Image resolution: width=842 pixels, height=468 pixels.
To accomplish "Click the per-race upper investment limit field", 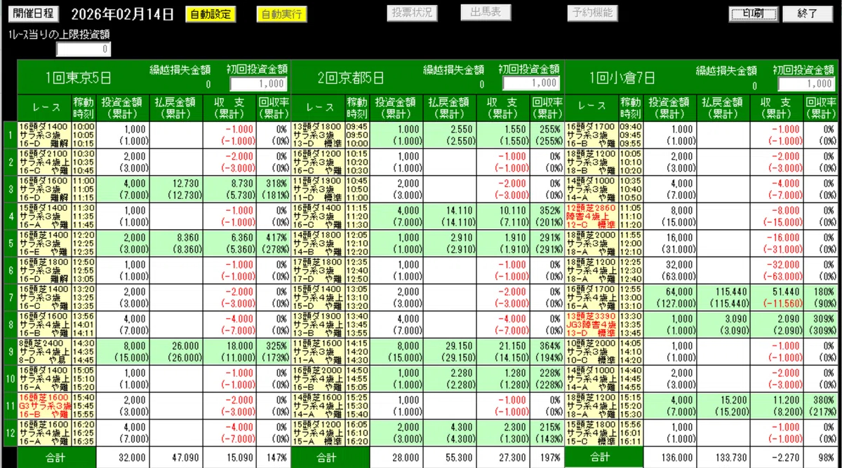I will coord(83,49).
